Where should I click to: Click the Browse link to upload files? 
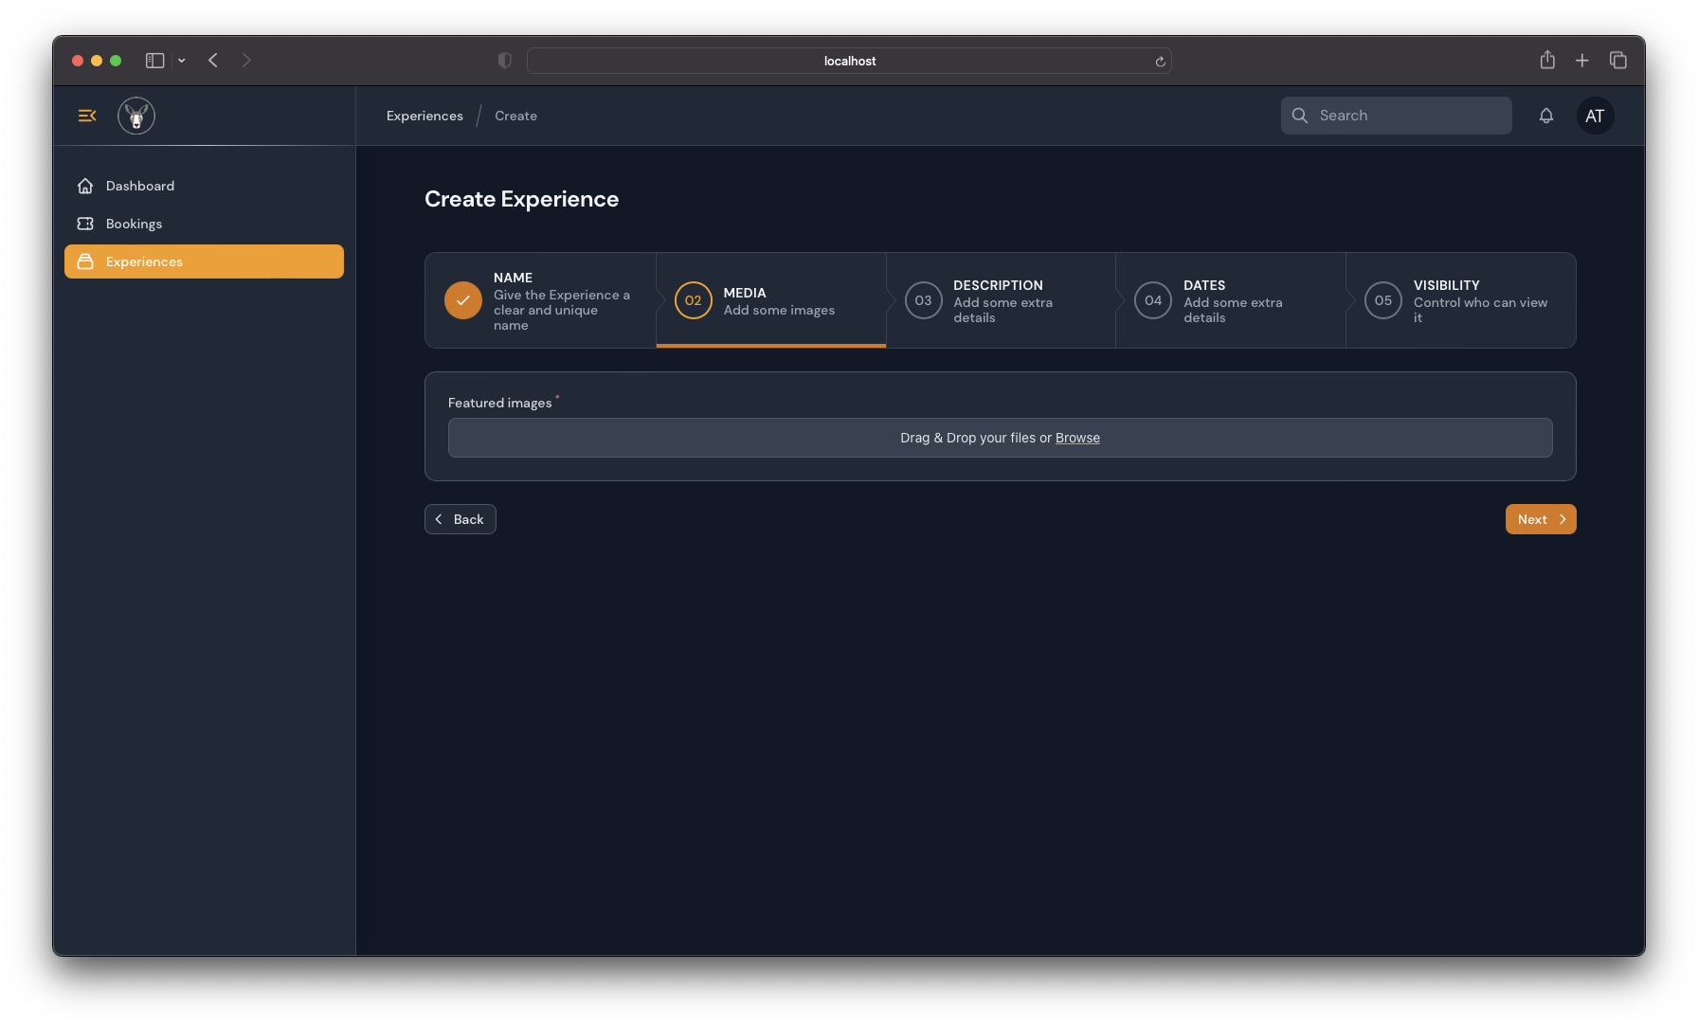[x=1077, y=438]
